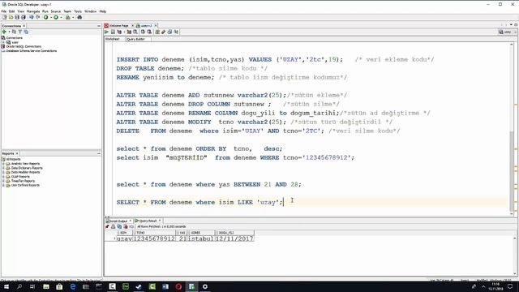The width and height of the screenshot is (519, 292).
Task: Click the red delete icon in Query Result toolbar
Action: point(126,227)
